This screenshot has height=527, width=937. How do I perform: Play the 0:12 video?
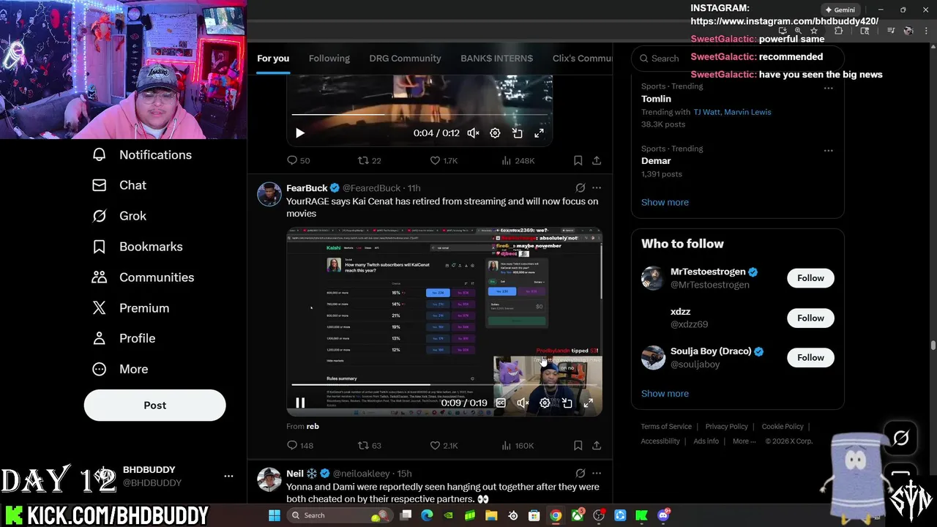299,132
